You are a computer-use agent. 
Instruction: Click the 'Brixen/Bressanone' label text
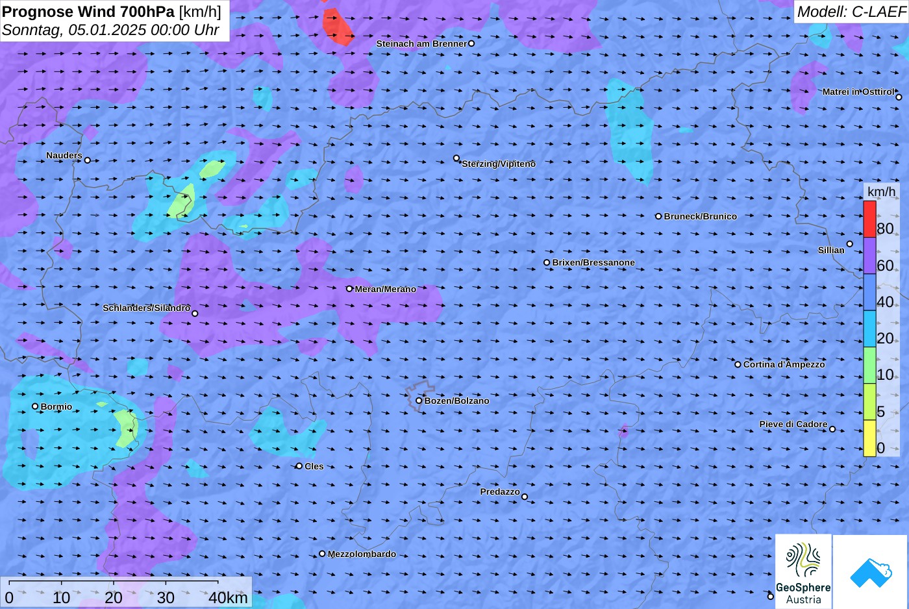[x=593, y=262]
